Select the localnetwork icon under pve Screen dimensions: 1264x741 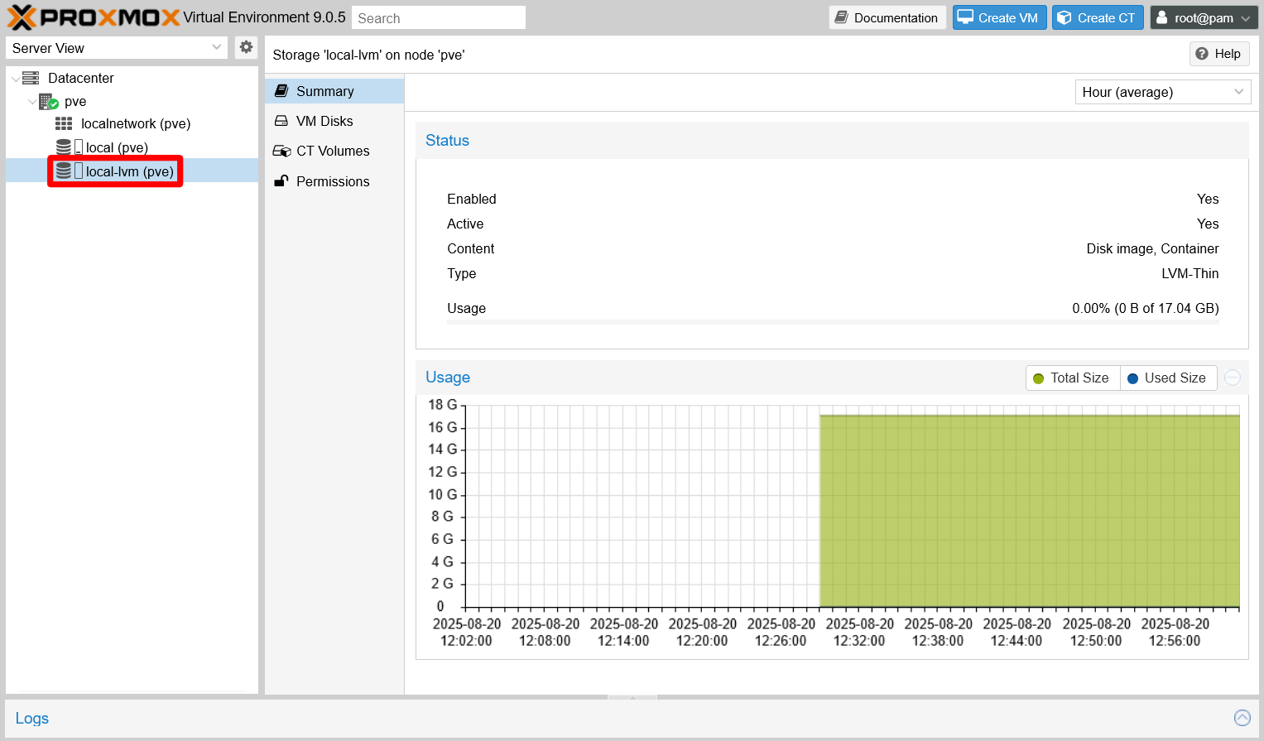coord(65,123)
